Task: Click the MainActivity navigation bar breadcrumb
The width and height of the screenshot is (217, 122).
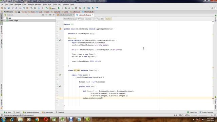Action: point(88,12)
